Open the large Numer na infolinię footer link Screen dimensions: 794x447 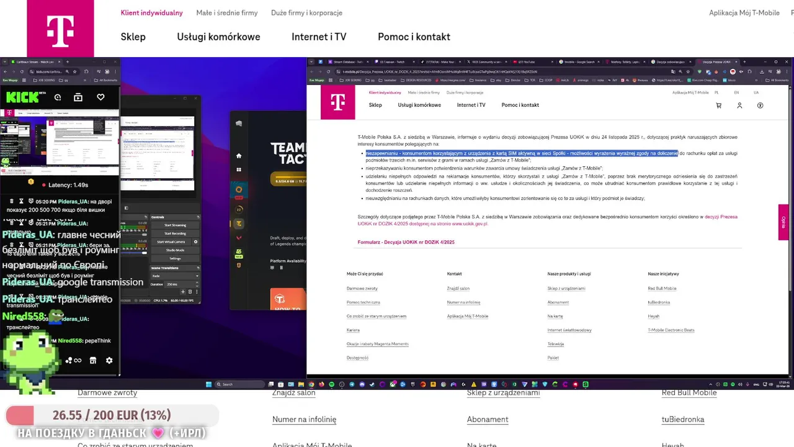(304, 419)
